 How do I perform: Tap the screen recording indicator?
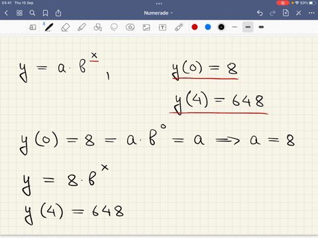[282, 3]
